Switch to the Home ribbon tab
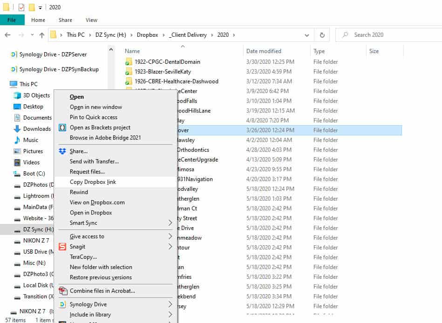This screenshot has height=323, width=442. click(38, 20)
